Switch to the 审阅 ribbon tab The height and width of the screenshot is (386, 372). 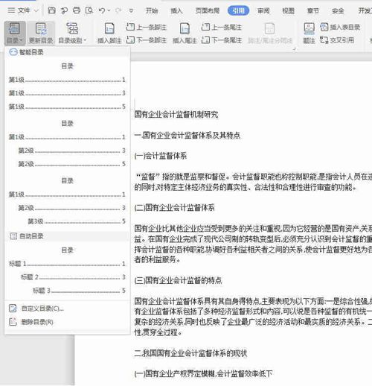coord(263,10)
